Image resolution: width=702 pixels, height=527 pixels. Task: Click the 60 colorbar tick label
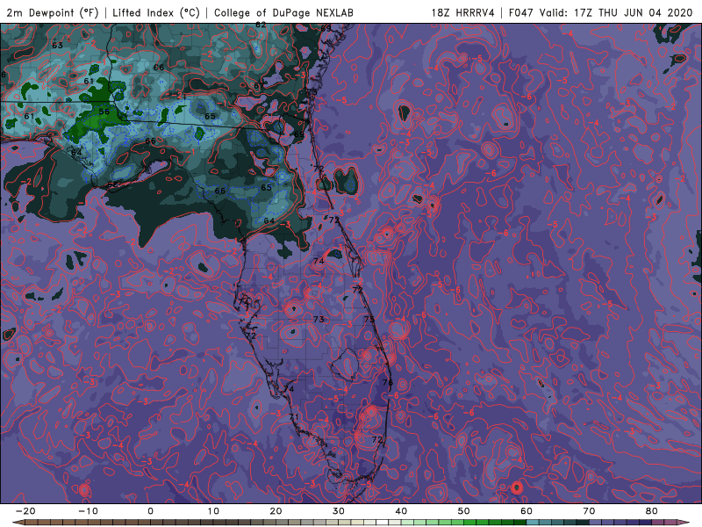pos(526,511)
